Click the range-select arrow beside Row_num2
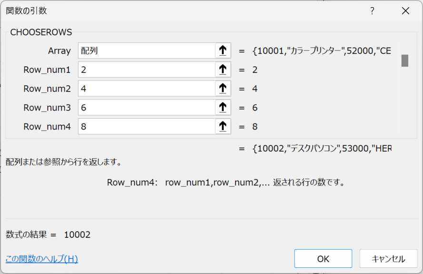This screenshot has width=423, height=274. (x=223, y=88)
